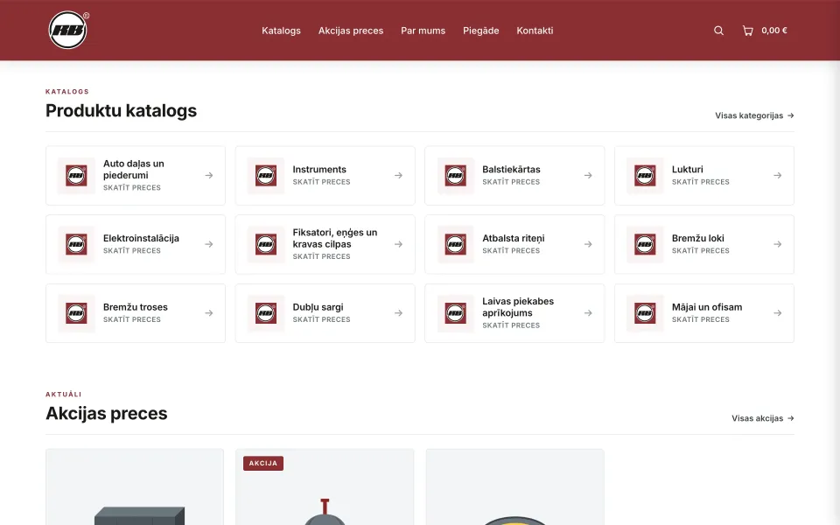
Task: Click the Dubļu sargi category icon
Action: pos(266,313)
